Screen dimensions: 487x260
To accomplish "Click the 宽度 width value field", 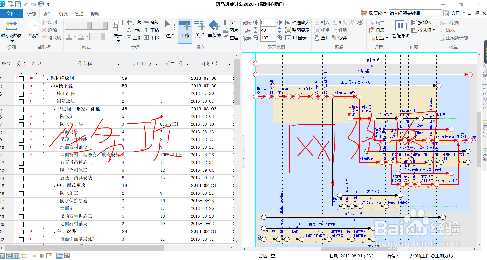I will [268, 22].
